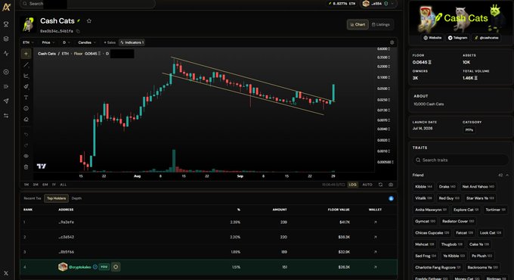Viewport: 514px width, 280px height.
Task: Click the ETH balance display
Action: click(x=342, y=4)
